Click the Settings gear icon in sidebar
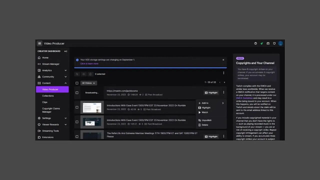 pos(39,118)
